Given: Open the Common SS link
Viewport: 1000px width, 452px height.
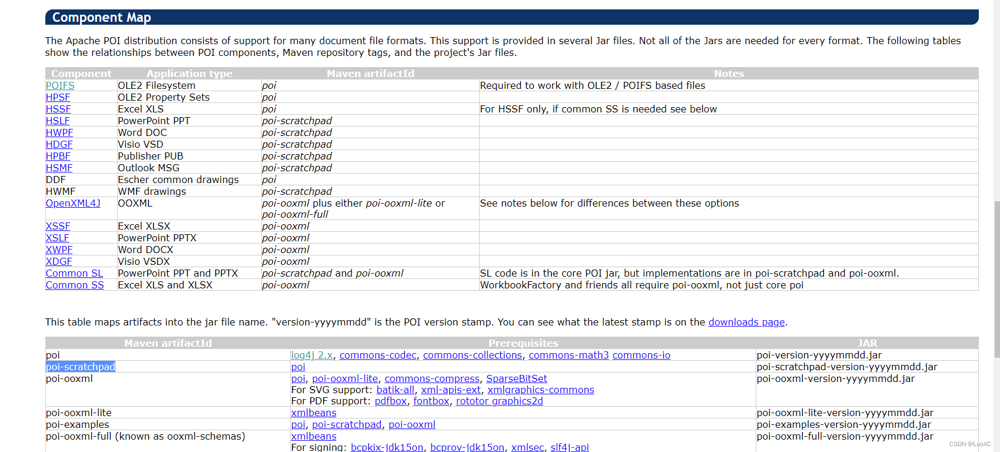Looking at the screenshot, I should click(x=75, y=285).
